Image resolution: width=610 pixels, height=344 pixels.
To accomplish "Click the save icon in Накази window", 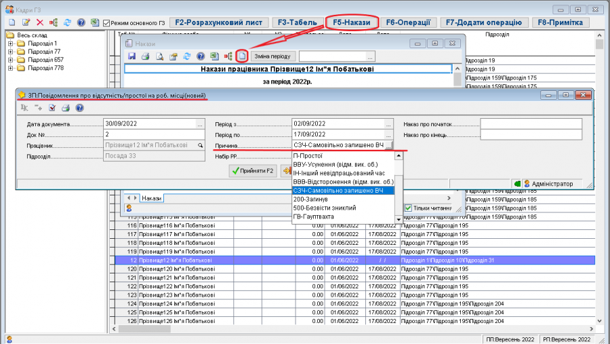I will pyautogui.click(x=132, y=56).
